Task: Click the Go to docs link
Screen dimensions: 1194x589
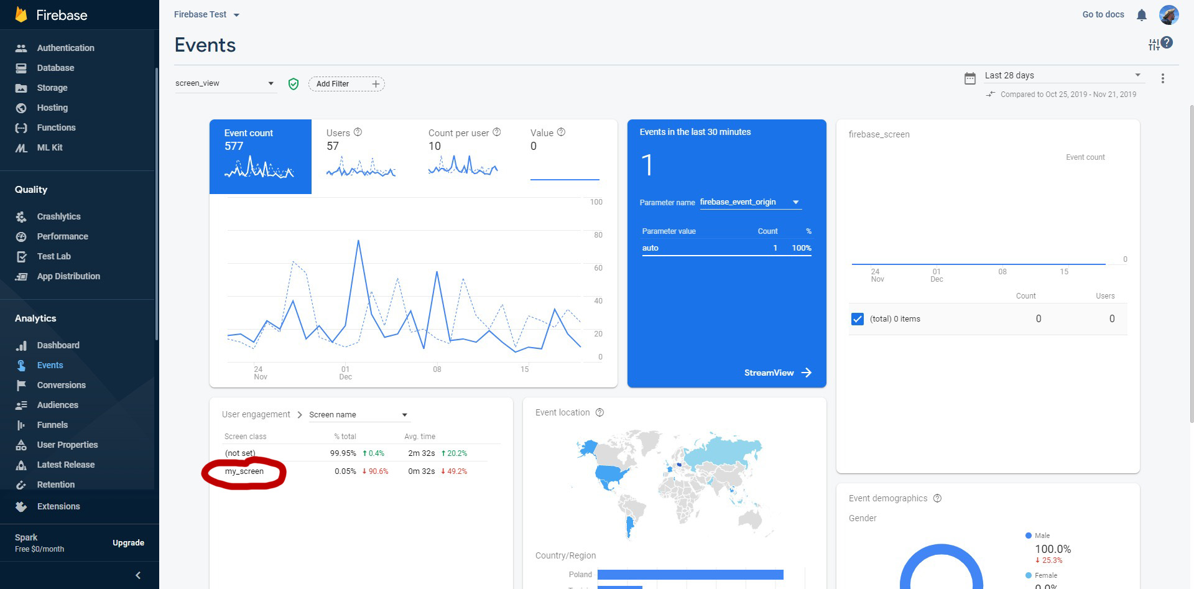Action: (x=1103, y=14)
